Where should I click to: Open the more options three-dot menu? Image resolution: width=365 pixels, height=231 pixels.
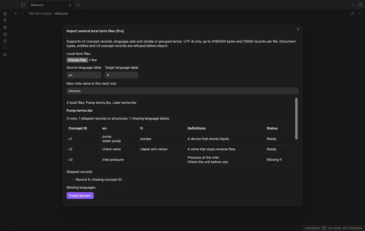(359, 13)
